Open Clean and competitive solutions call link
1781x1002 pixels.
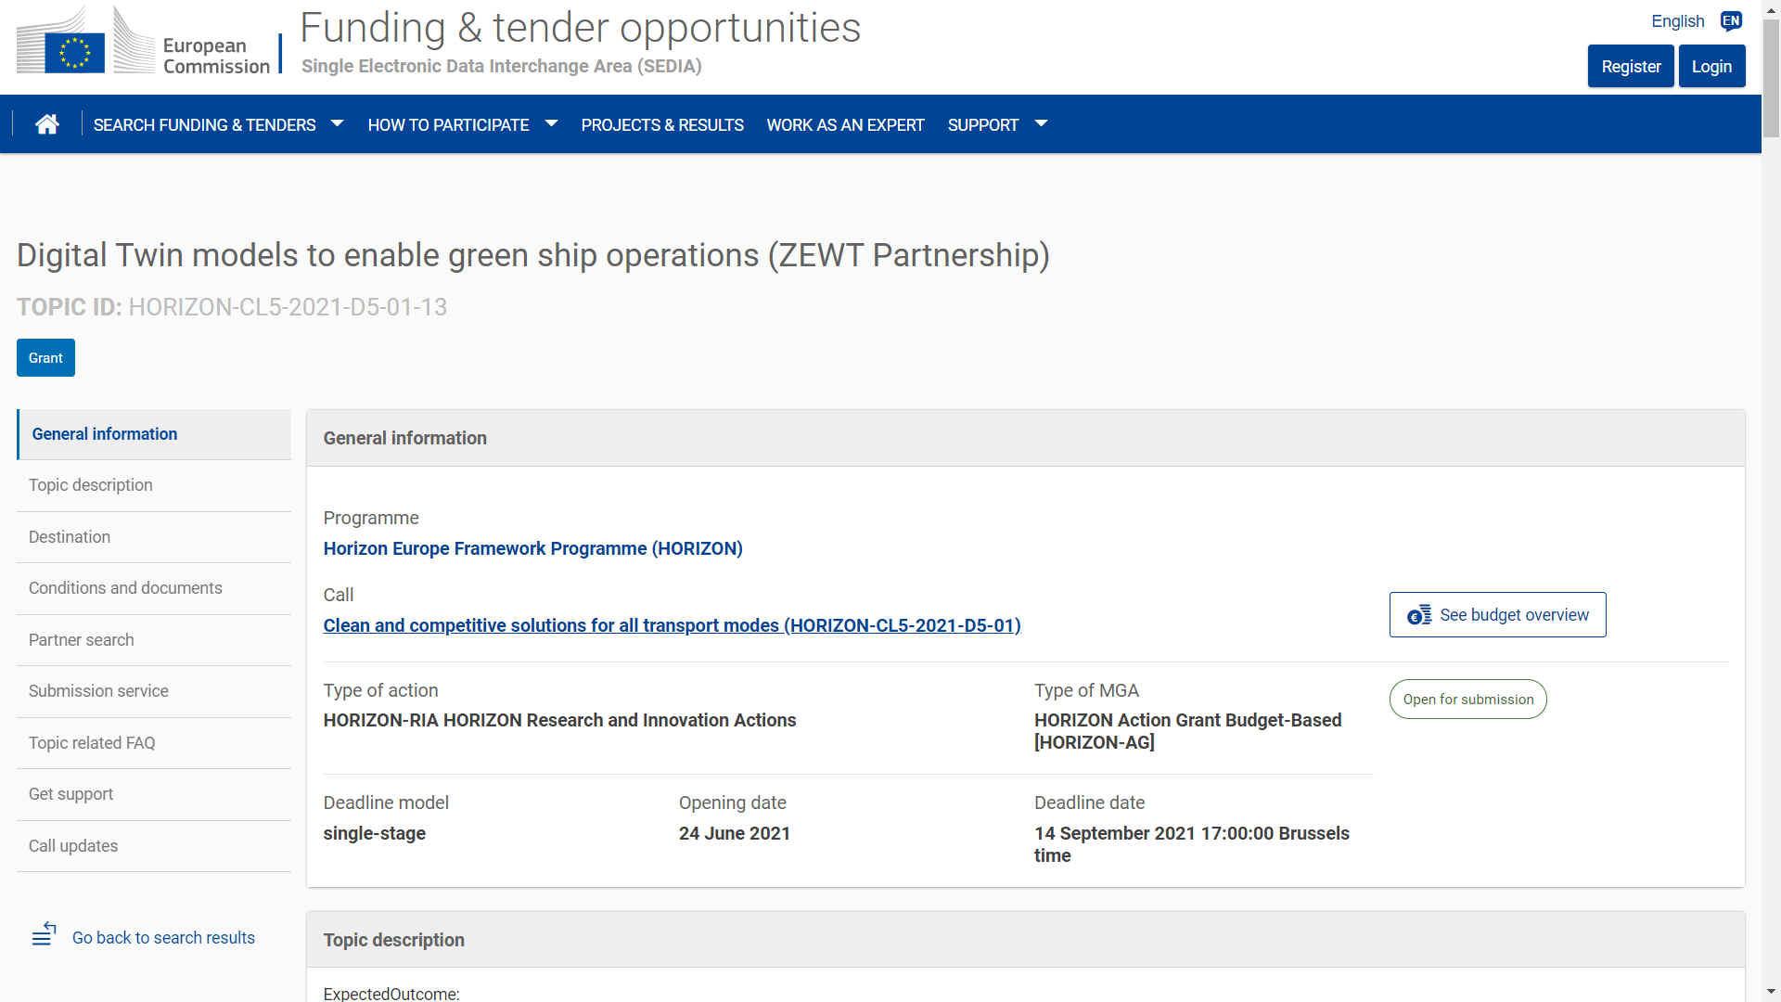click(672, 625)
